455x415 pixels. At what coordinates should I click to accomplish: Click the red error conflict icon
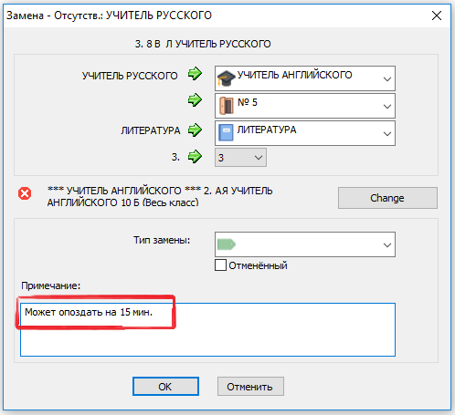(25, 193)
